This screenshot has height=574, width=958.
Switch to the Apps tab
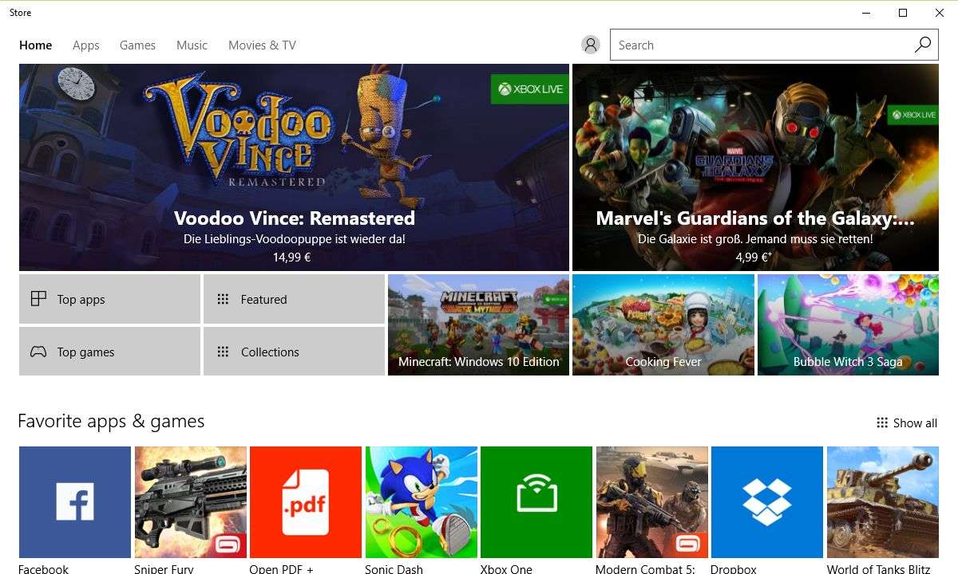click(86, 45)
